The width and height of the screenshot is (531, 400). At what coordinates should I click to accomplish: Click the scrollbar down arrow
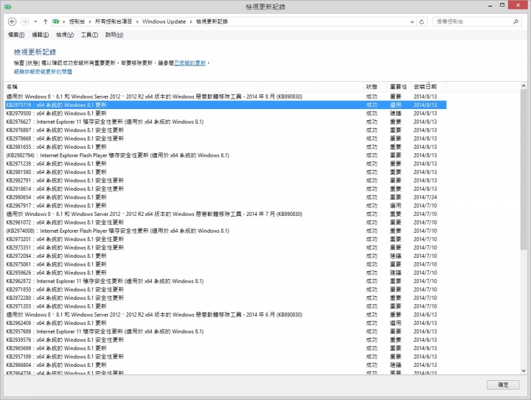point(524,371)
